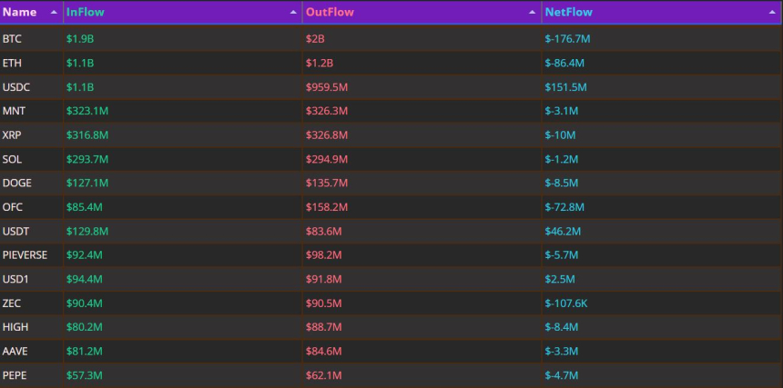Select the BTC name cell
This screenshot has height=388, width=783.
12,39
